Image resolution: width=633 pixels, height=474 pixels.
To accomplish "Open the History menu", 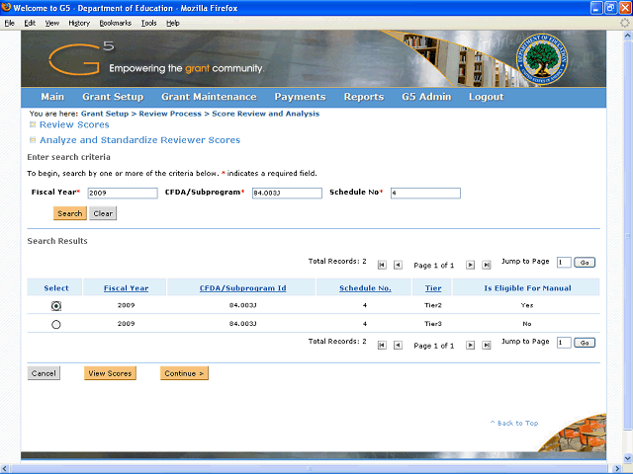I will (79, 23).
